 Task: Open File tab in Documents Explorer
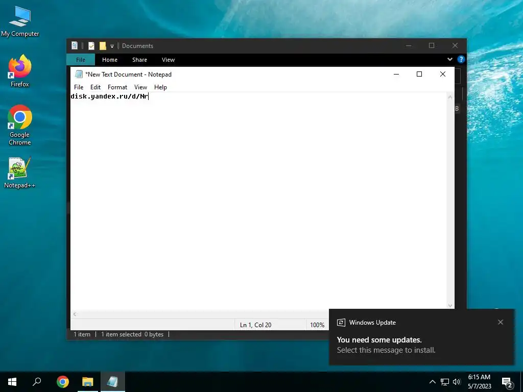(81, 60)
